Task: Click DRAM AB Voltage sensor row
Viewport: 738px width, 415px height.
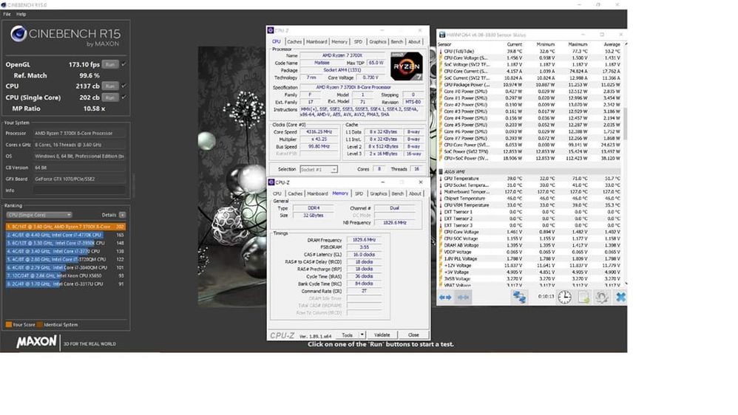Action: point(530,245)
